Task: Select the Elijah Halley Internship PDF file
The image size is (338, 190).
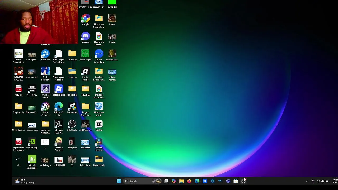Action: [x=18, y=145]
